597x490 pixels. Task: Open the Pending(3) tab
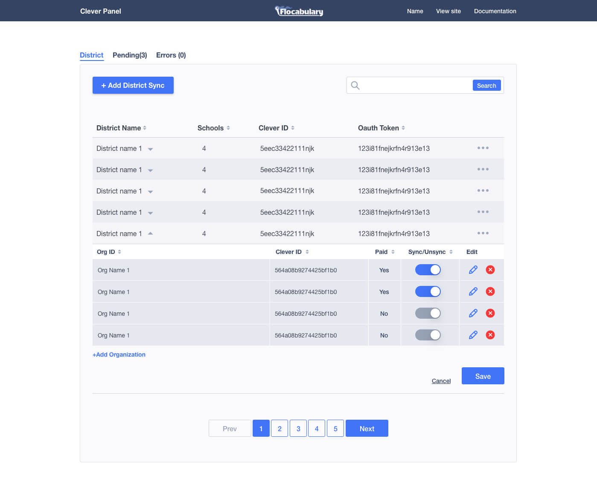(x=130, y=55)
